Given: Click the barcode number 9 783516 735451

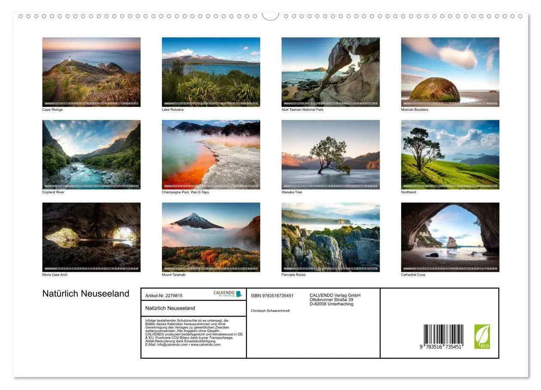Looking at the screenshot, I should pyautogui.click(x=441, y=347).
